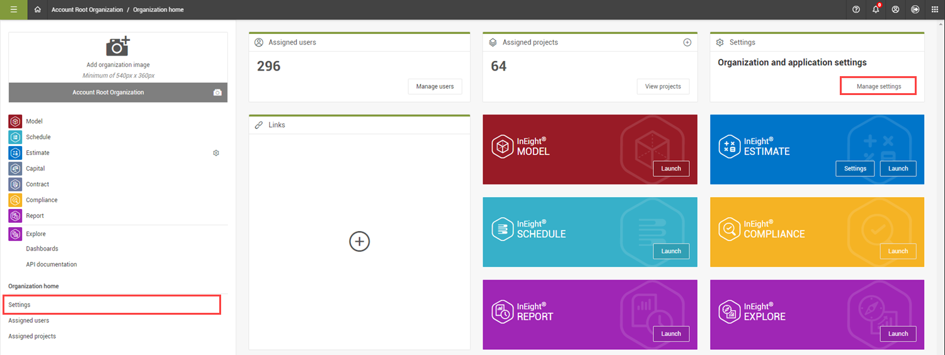The image size is (945, 355).
Task: Open the help question mark icon
Action: (x=856, y=9)
